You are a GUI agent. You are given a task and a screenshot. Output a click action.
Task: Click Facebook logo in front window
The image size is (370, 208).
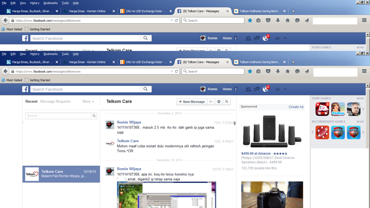pyautogui.click(x=25, y=89)
